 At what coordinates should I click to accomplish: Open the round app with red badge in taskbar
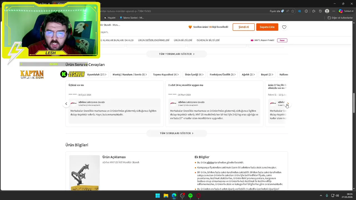pos(182,196)
